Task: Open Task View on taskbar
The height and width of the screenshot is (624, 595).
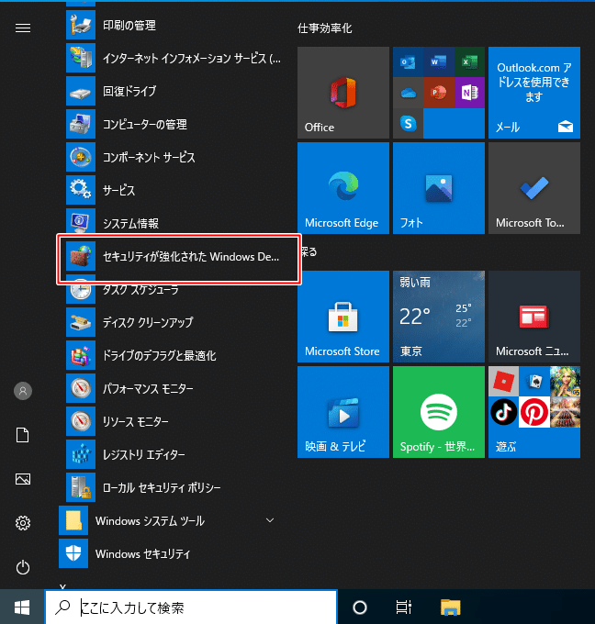Action: click(x=404, y=607)
